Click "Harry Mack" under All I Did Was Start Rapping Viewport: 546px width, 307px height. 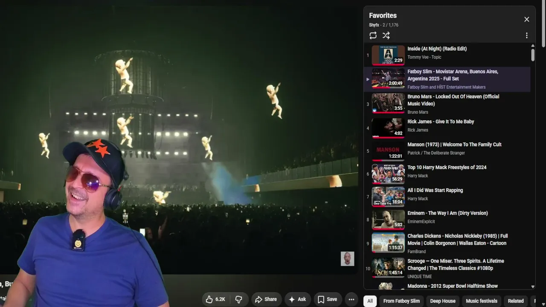(418, 199)
